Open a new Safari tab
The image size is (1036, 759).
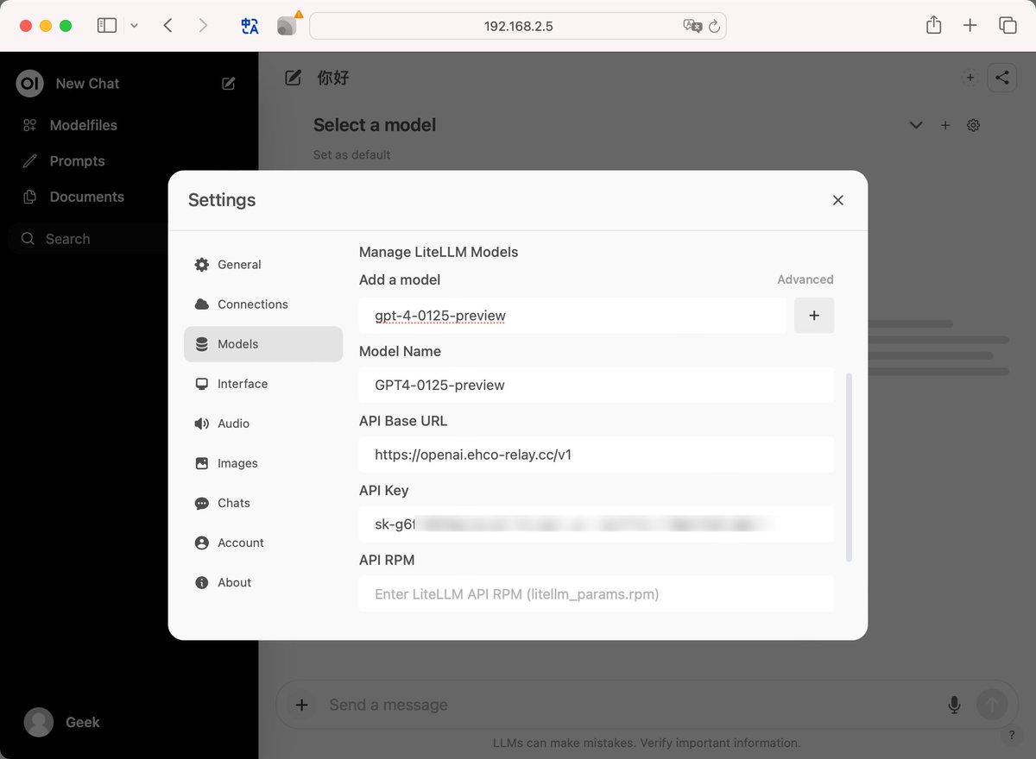[970, 26]
